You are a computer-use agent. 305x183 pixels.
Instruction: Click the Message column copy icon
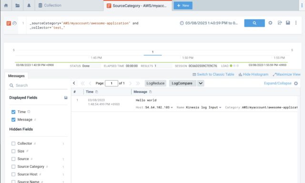(151, 92)
